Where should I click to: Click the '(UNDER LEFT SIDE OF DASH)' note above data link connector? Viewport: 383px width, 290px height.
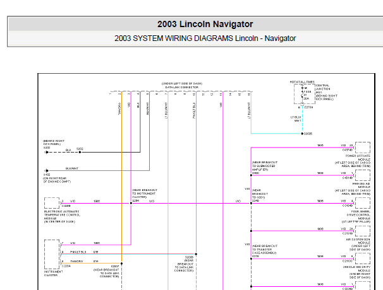tap(182, 84)
